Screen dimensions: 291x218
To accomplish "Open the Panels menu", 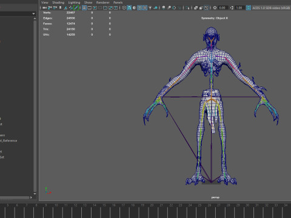I will (x=118, y=2).
